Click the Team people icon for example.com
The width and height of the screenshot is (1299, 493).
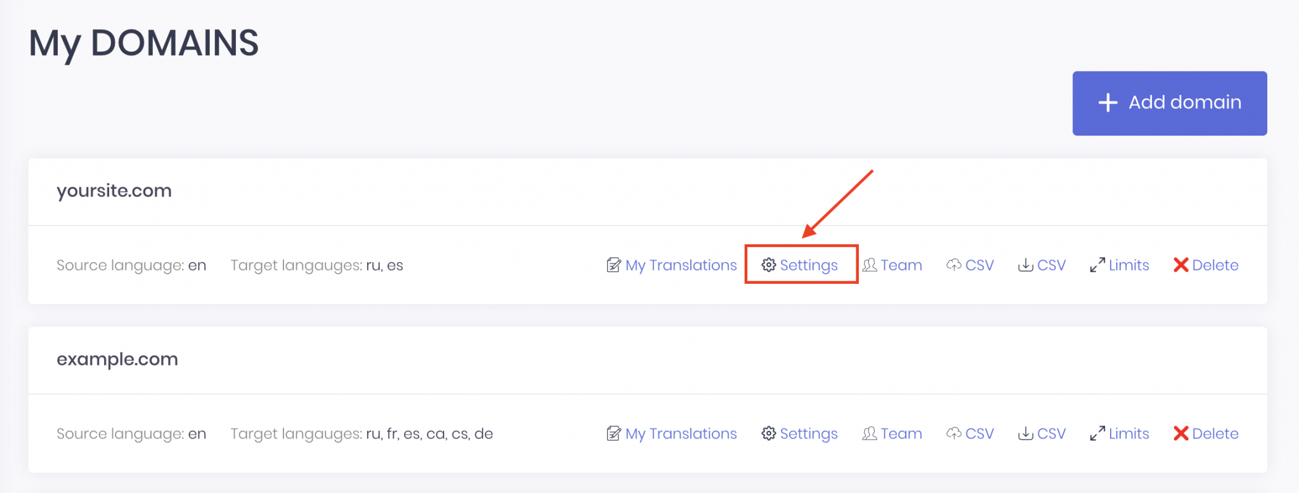tap(870, 433)
